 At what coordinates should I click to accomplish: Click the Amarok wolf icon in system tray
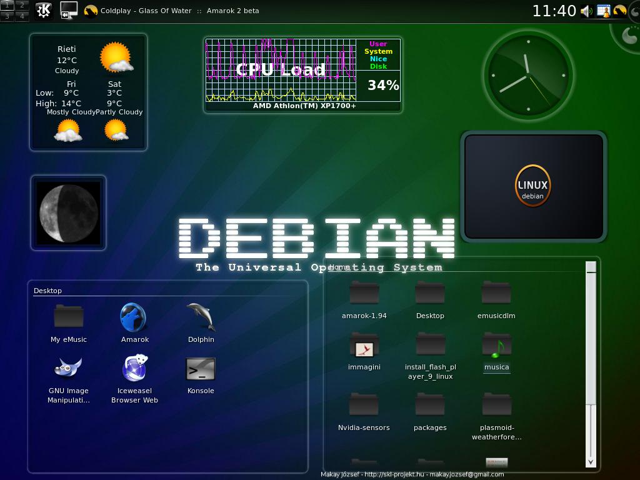619,11
